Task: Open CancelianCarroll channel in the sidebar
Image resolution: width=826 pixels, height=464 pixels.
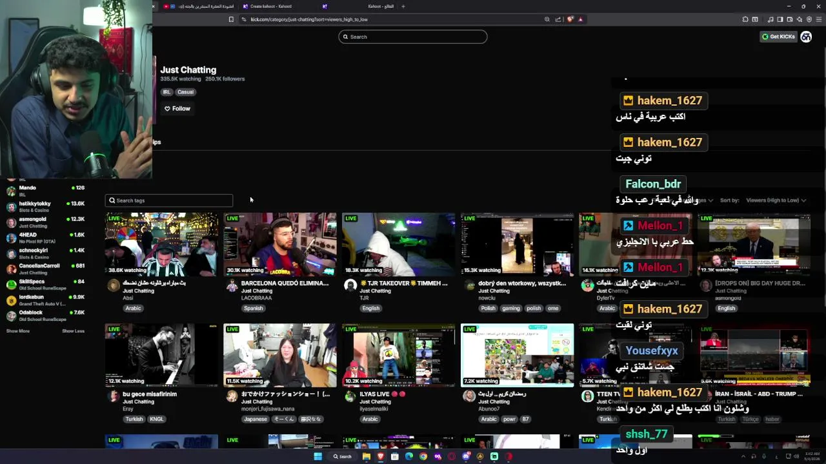Action: click(45, 269)
